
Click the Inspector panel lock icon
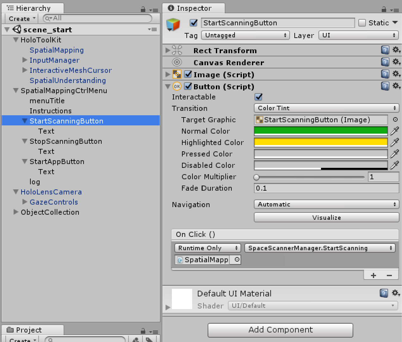click(384, 9)
